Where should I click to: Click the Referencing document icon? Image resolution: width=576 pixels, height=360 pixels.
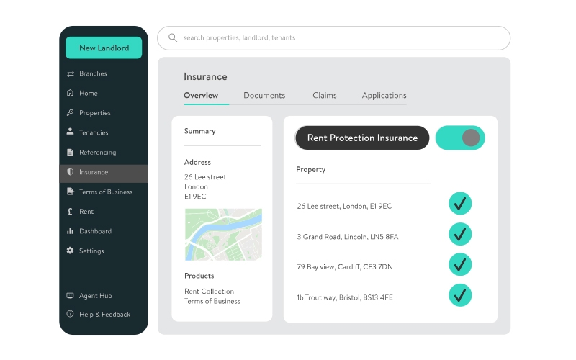click(x=70, y=153)
